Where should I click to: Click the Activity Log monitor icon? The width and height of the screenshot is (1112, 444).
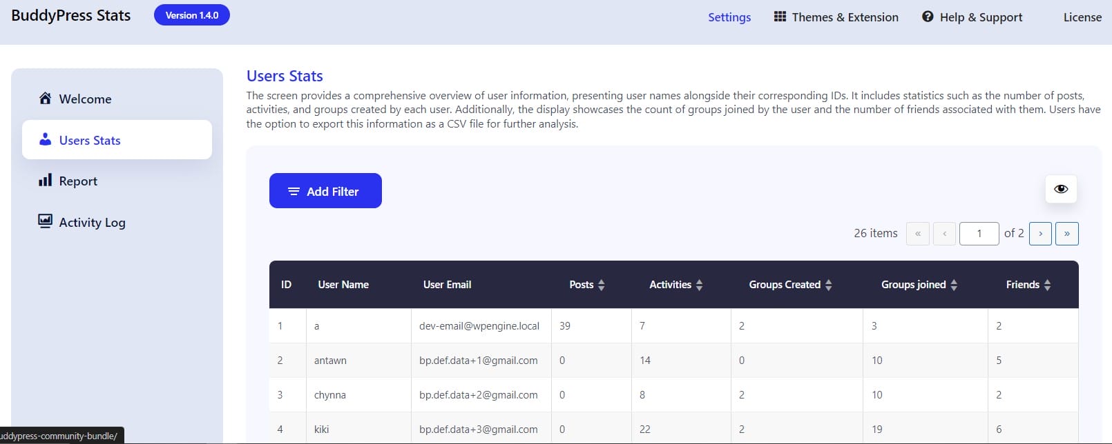pyautogui.click(x=45, y=221)
